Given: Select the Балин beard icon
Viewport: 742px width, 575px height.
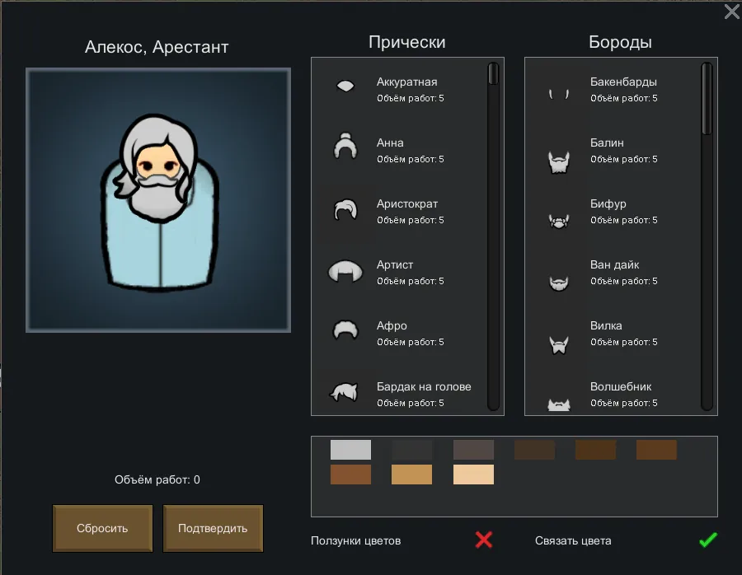Looking at the screenshot, I should [x=559, y=161].
